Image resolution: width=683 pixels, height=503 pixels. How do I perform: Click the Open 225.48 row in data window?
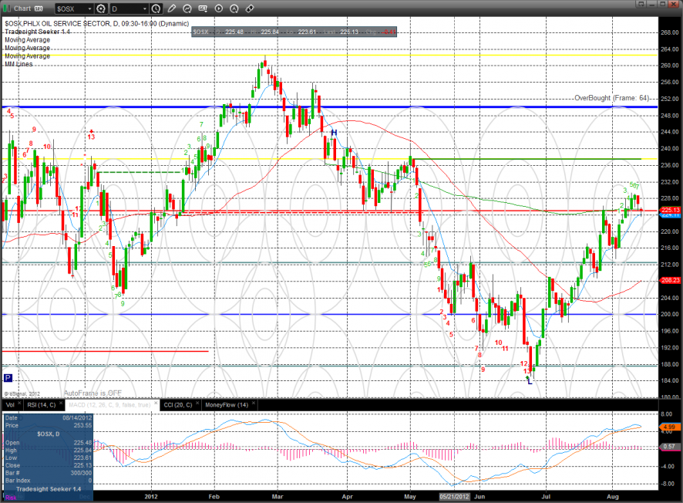pos(49,442)
